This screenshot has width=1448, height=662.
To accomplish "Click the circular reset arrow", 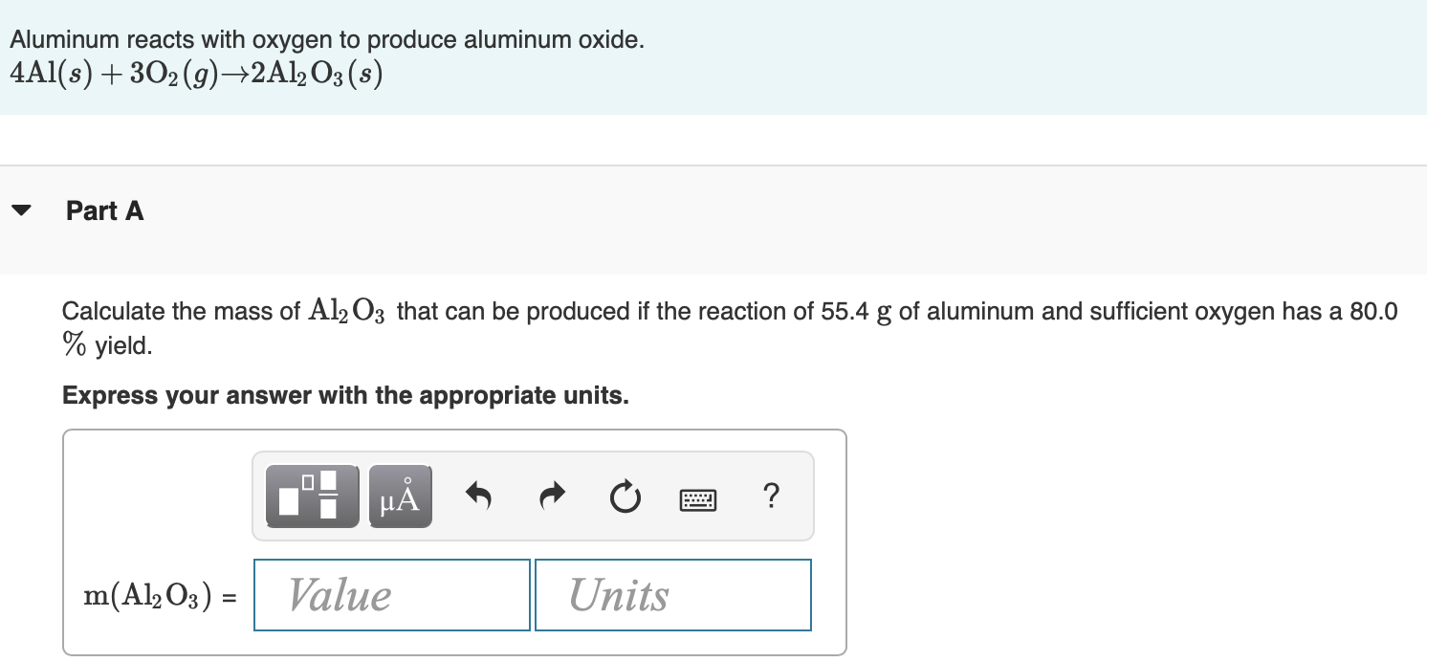I will [x=624, y=496].
